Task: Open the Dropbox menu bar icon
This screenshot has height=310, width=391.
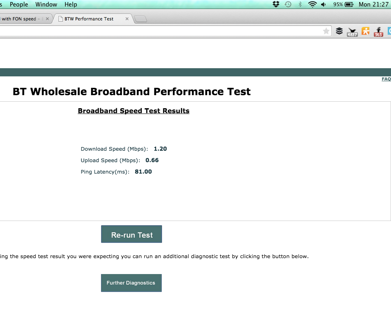Action: [x=276, y=4]
